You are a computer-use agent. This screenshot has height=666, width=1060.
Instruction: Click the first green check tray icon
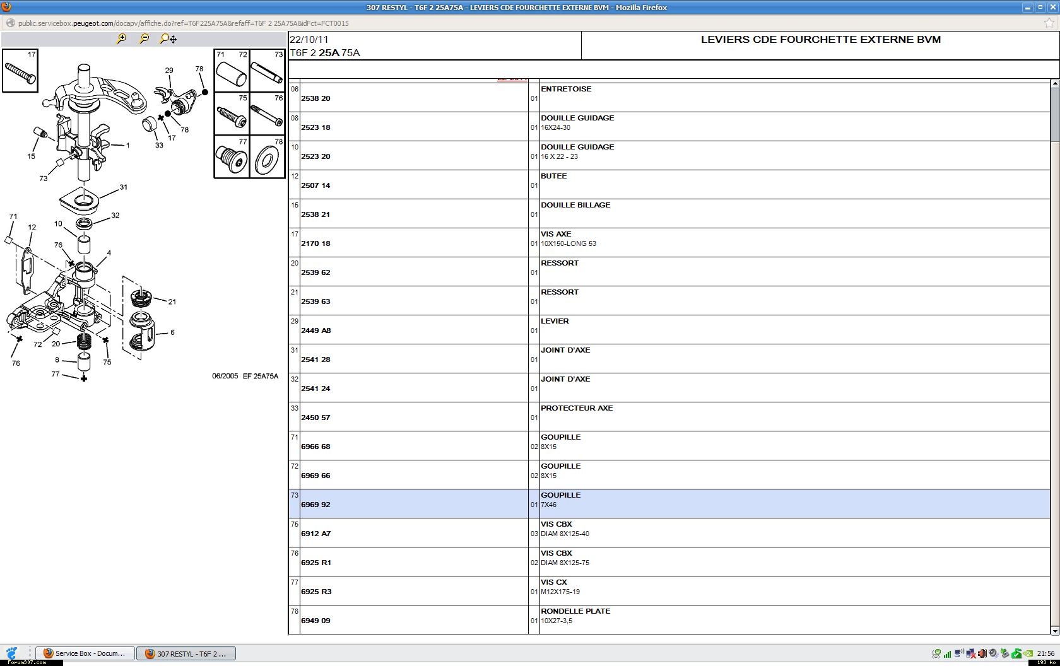coord(936,653)
